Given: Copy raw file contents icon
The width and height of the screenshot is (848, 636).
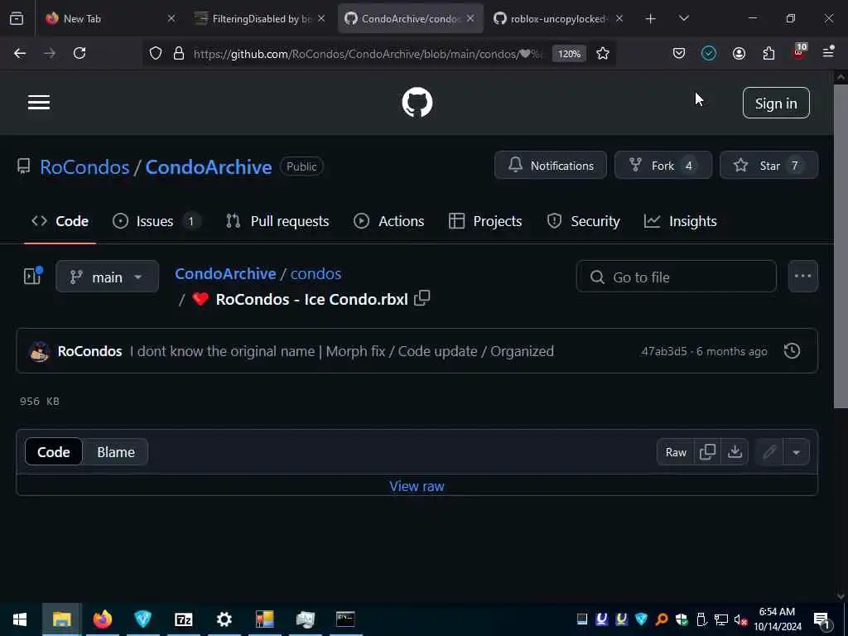Looking at the screenshot, I should pyautogui.click(x=707, y=451).
